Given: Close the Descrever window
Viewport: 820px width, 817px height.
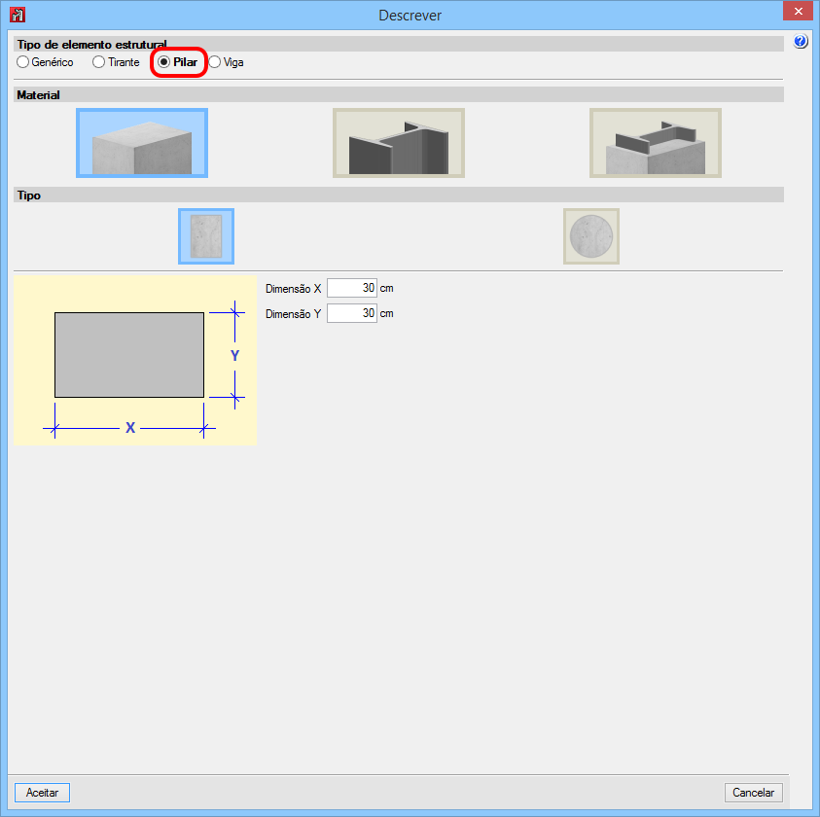Looking at the screenshot, I should tap(798, 11).
